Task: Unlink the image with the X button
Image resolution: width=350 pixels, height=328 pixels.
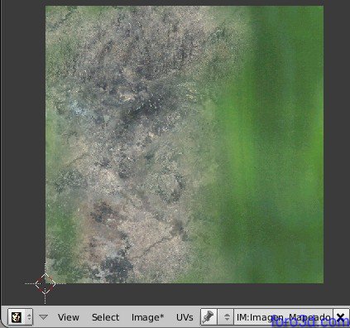Action: (341, 316)
